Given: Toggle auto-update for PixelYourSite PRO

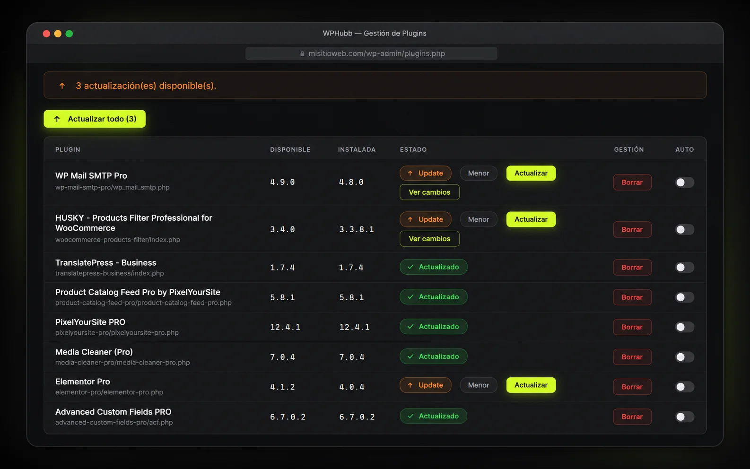Looking at the screenshot, I should point(684,327).
